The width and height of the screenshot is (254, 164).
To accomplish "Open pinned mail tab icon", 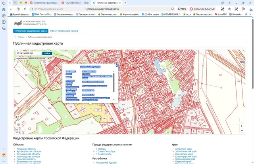I will (26, 3).
